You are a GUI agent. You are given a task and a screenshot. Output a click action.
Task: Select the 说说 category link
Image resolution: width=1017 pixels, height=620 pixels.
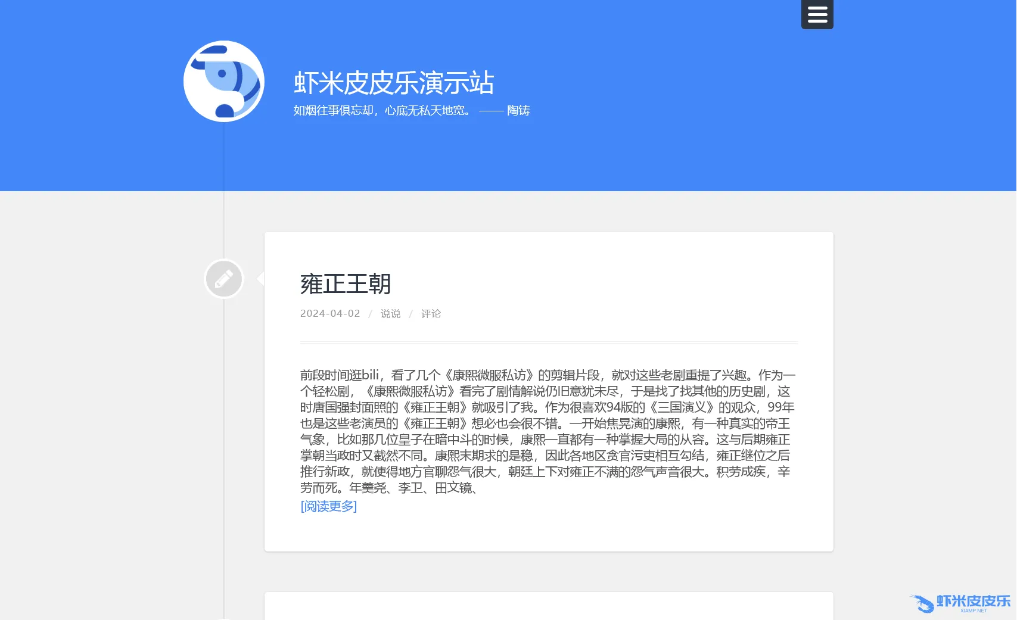tap(390, 314)
